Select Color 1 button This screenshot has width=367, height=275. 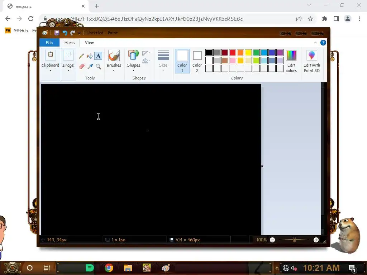tap(182, 61)
